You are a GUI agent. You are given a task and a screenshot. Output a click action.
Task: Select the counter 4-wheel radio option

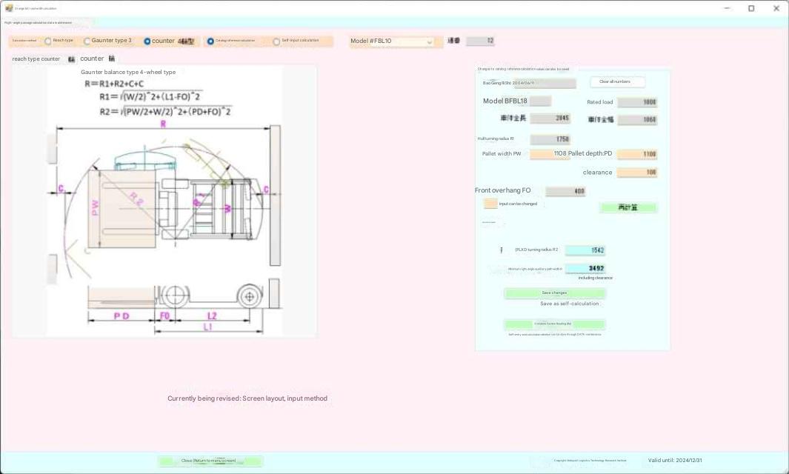(147, 41)
